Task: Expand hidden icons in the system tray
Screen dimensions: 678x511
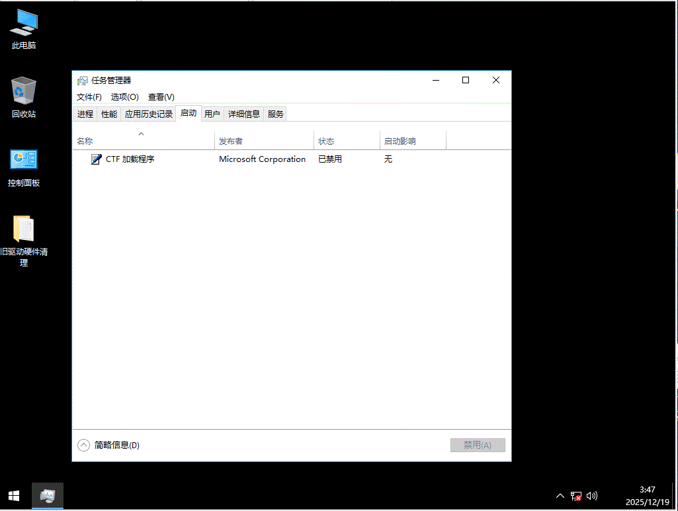Action: pos(560,495)
